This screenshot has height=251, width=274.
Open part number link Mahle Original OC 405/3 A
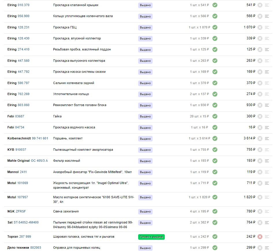[x=39, y=161]
